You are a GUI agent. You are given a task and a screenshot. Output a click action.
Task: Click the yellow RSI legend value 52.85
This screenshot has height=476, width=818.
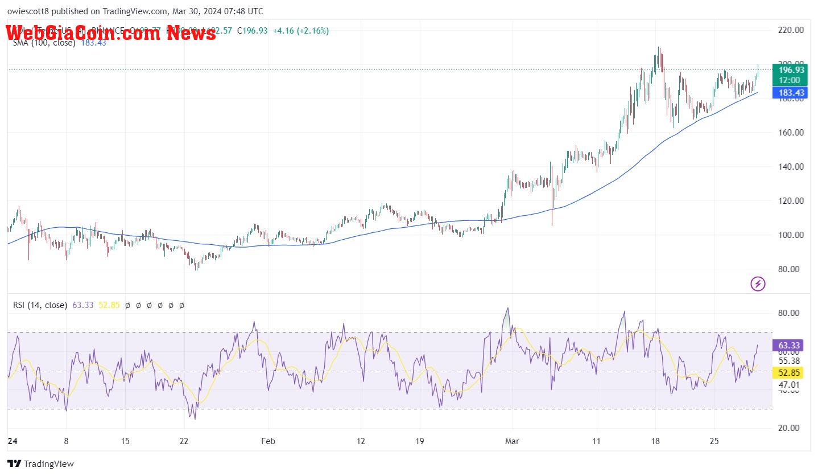109,305
